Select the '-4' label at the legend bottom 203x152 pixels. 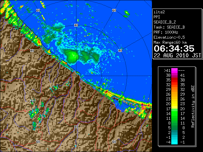[168, 142]
